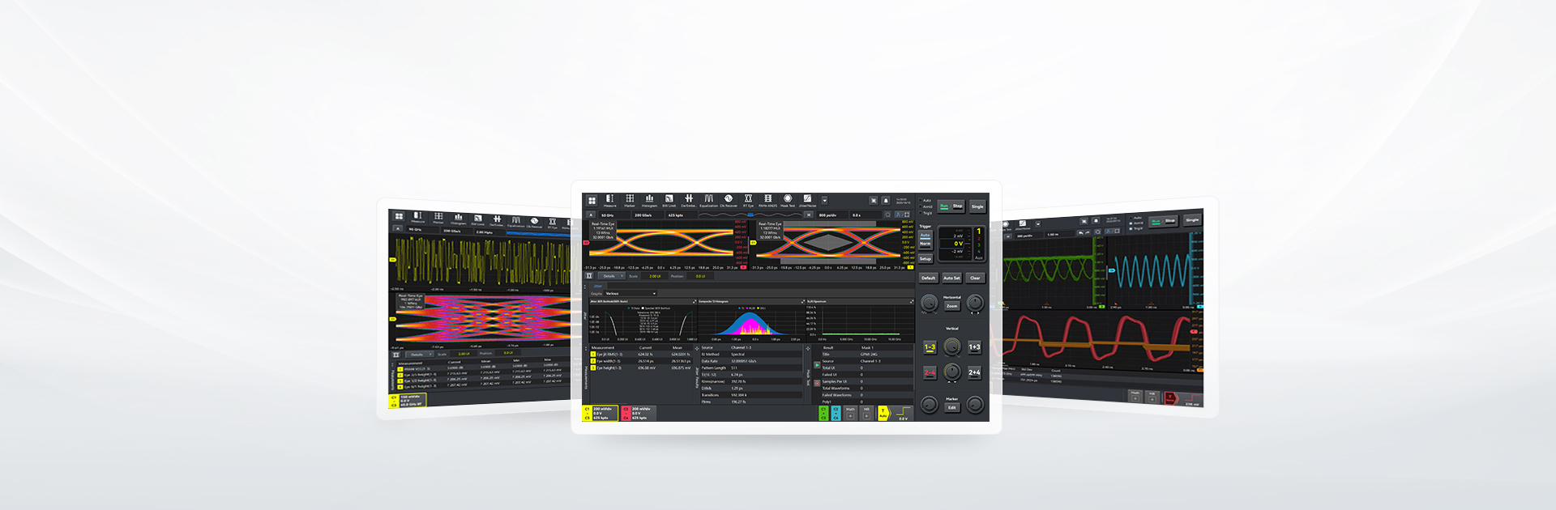Screen dimensions: 1556x510
Task: Select the RT Eye tool in center toolbar
Action: (748, 200)
